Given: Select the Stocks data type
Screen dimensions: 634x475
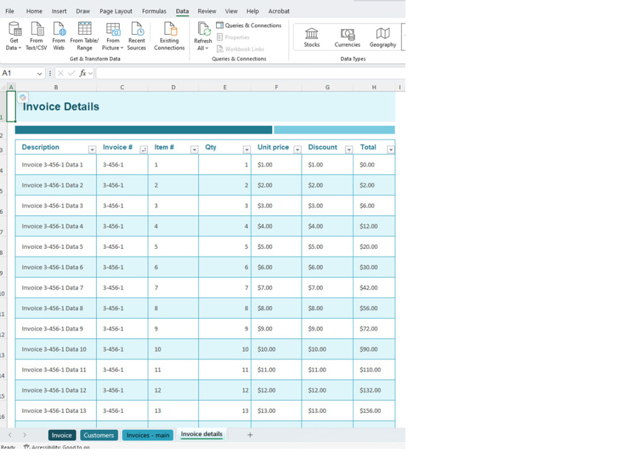Looking at the screenshot, I should pyautogui.click(x=312, y=37).
